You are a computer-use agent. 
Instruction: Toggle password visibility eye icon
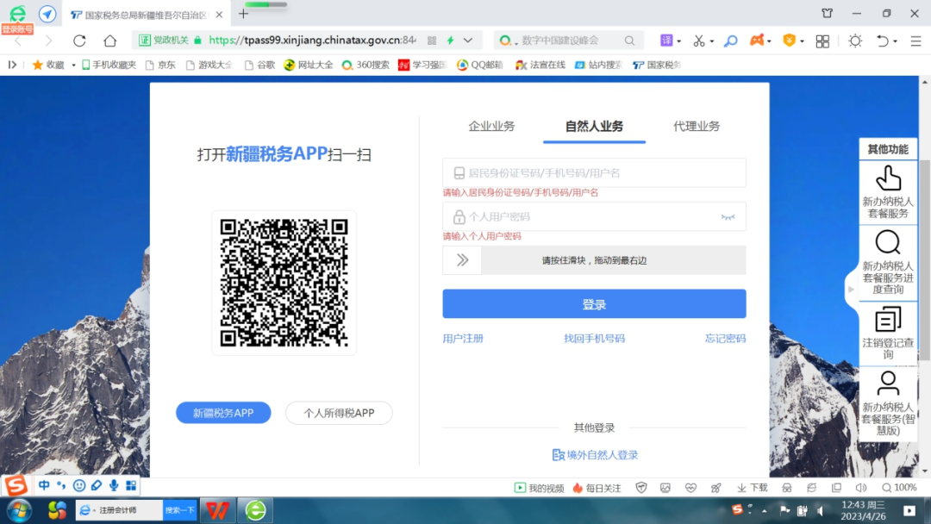tap(728, 217)
